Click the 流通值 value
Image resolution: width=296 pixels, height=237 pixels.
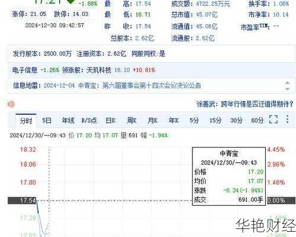(x=207, y=27)
